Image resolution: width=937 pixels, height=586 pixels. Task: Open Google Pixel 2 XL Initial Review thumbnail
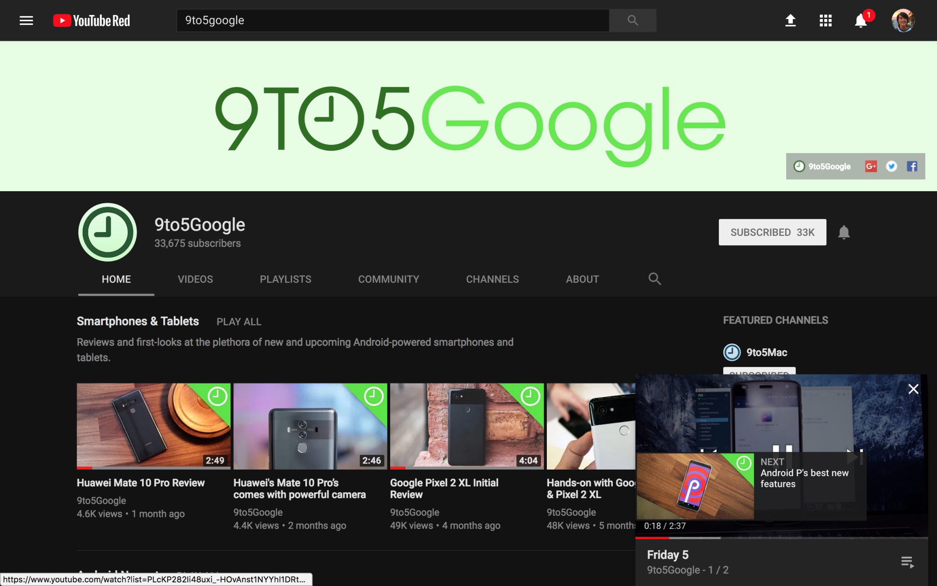(466, 425)
